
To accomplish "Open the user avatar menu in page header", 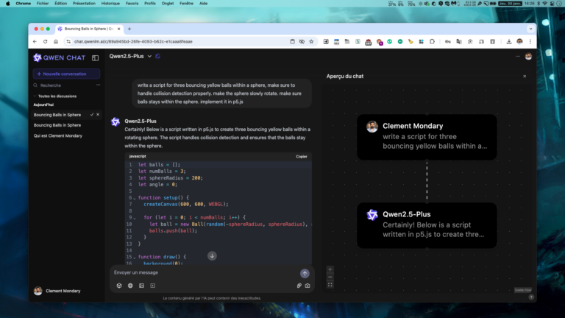I will 528,56.
